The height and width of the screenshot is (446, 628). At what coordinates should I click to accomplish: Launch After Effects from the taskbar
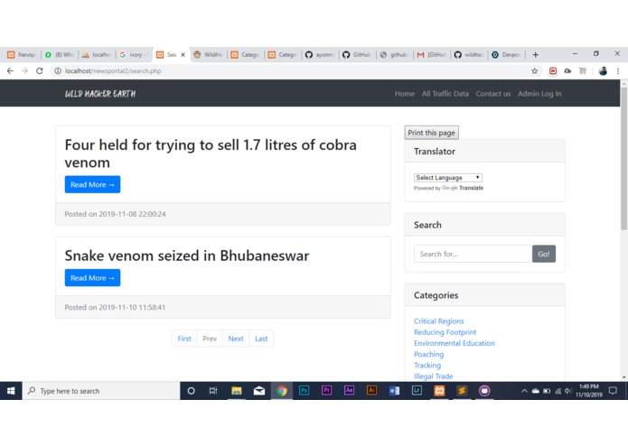point(350,390)
